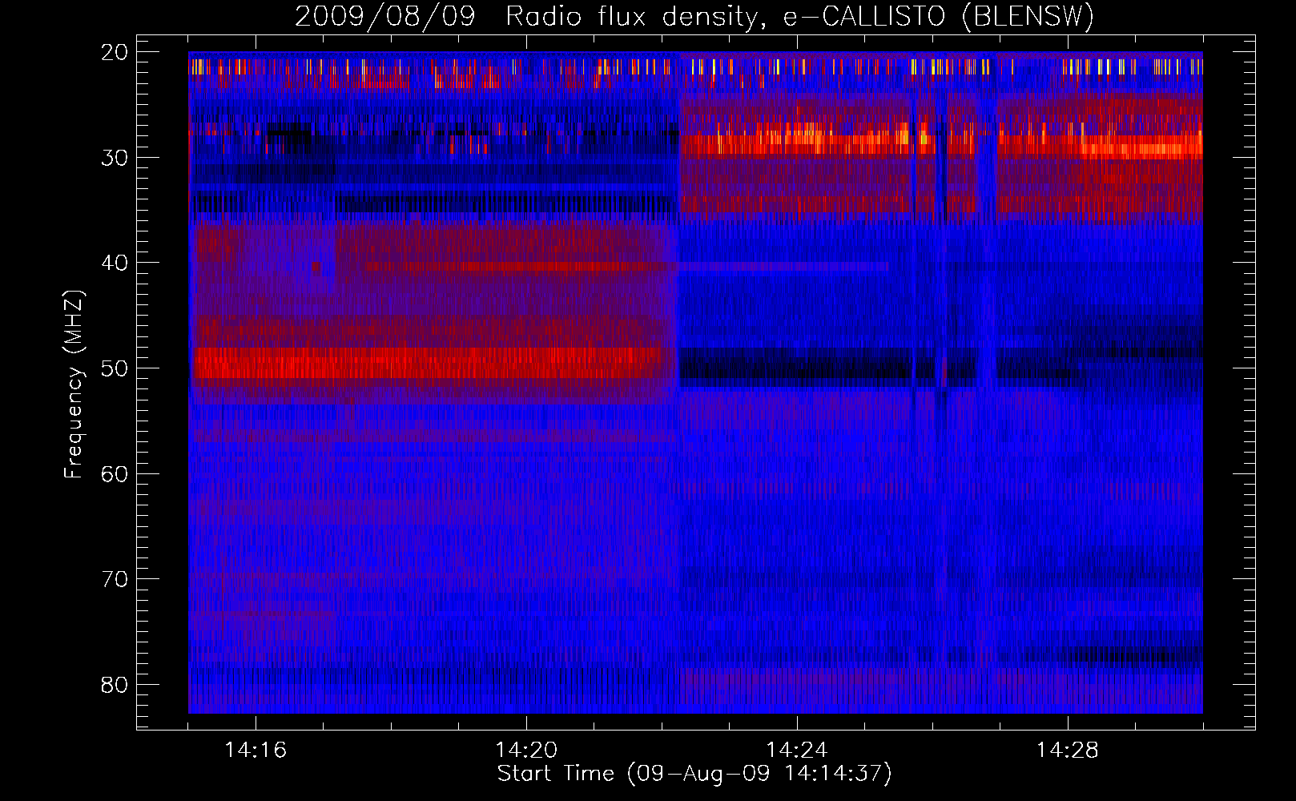Click the '50' frequency tick label
The image size is (1296, 801).
pyautogui.click(x=115, y=368)
